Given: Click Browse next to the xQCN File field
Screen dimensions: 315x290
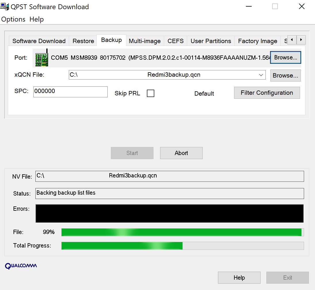Looking at the screenshot, I should (x=285, y=75).
